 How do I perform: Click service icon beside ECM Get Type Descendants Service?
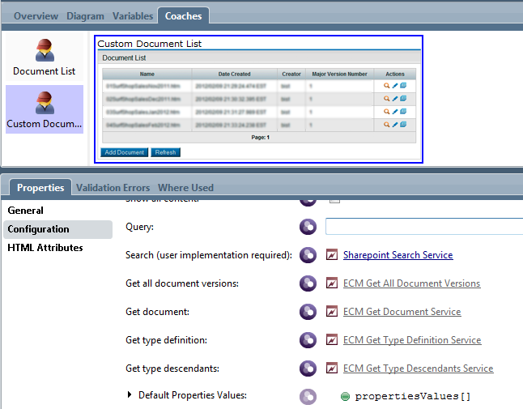pyautogui.click(x=332, y=369)
